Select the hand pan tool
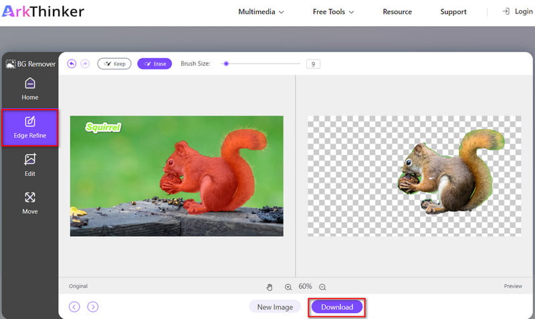This screenshot has height=319, width=535. pos(270,288)
